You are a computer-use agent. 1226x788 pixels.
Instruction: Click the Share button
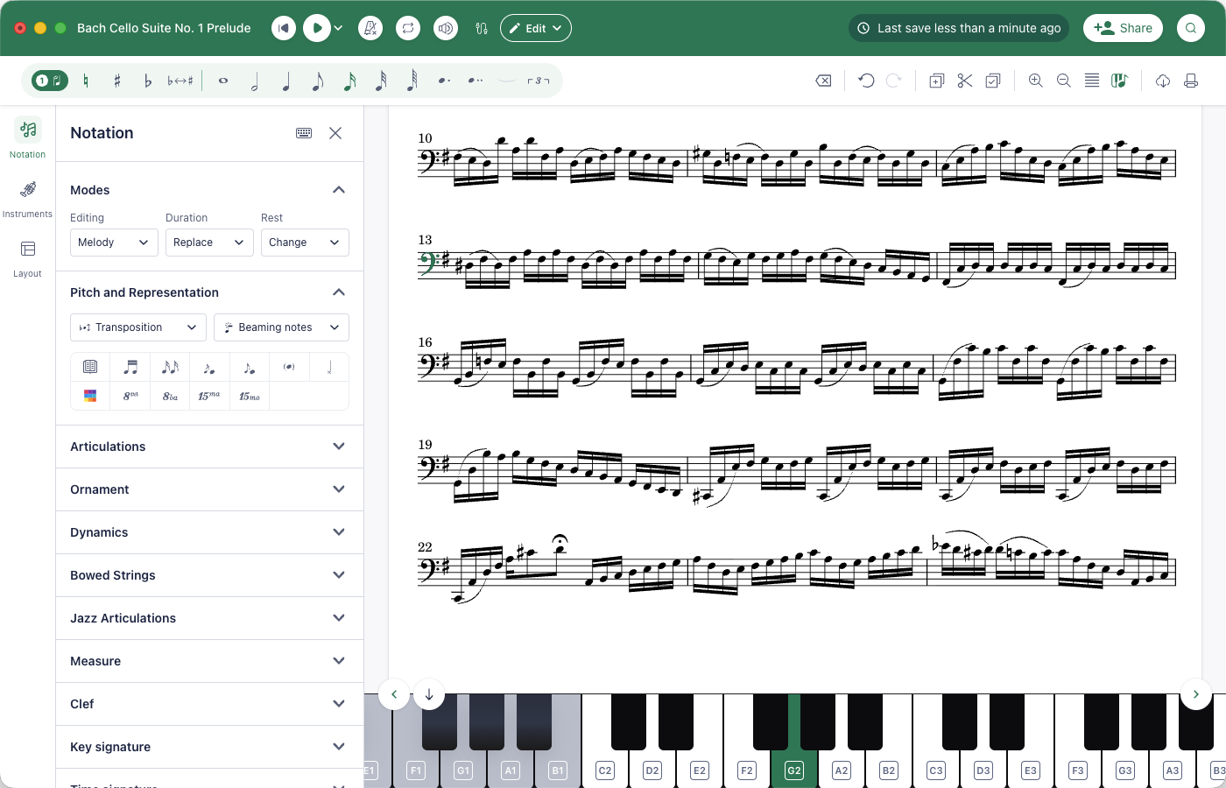pyautogui.click(x=1123, y=28)
